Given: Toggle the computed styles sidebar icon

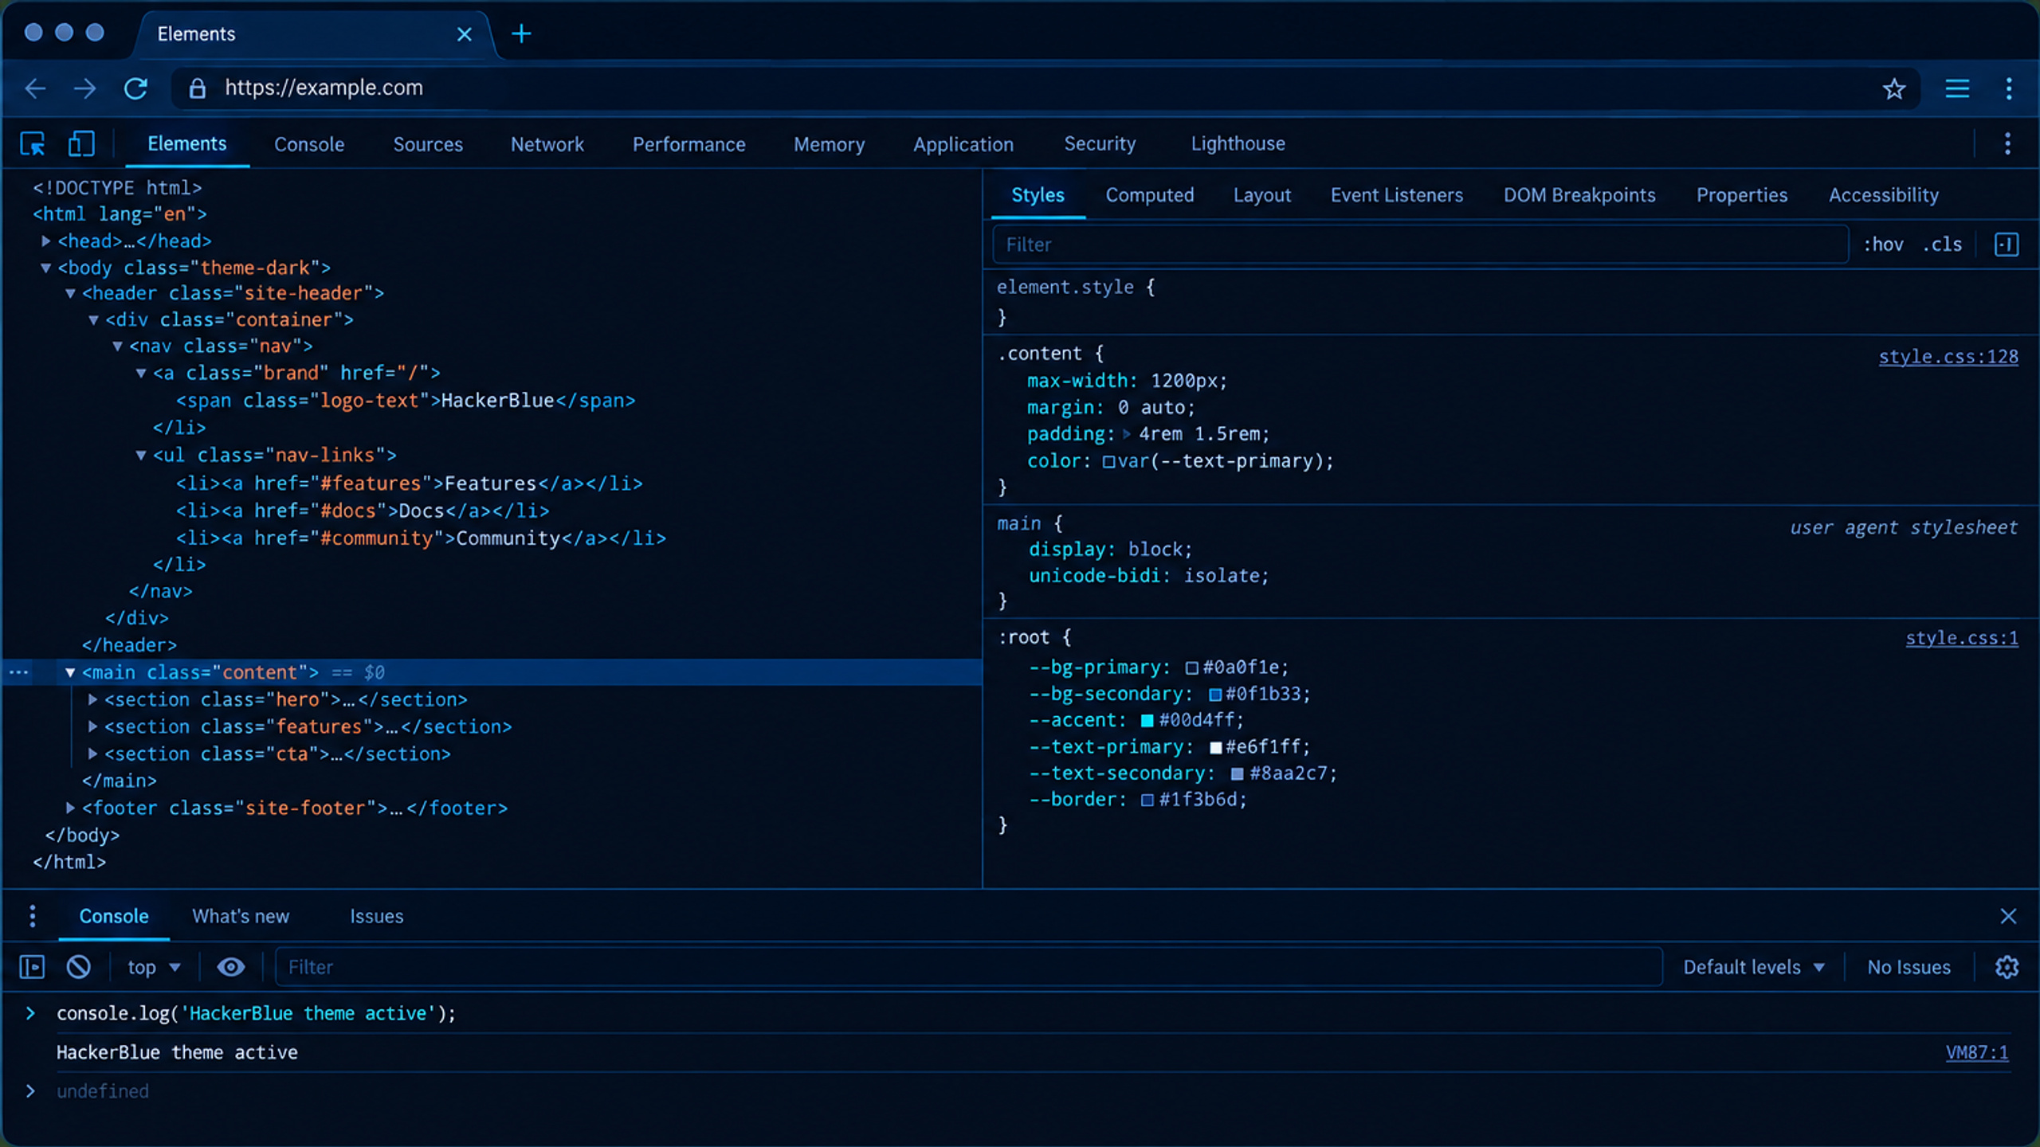Looking at the screenshot, I should point(2007,245).
